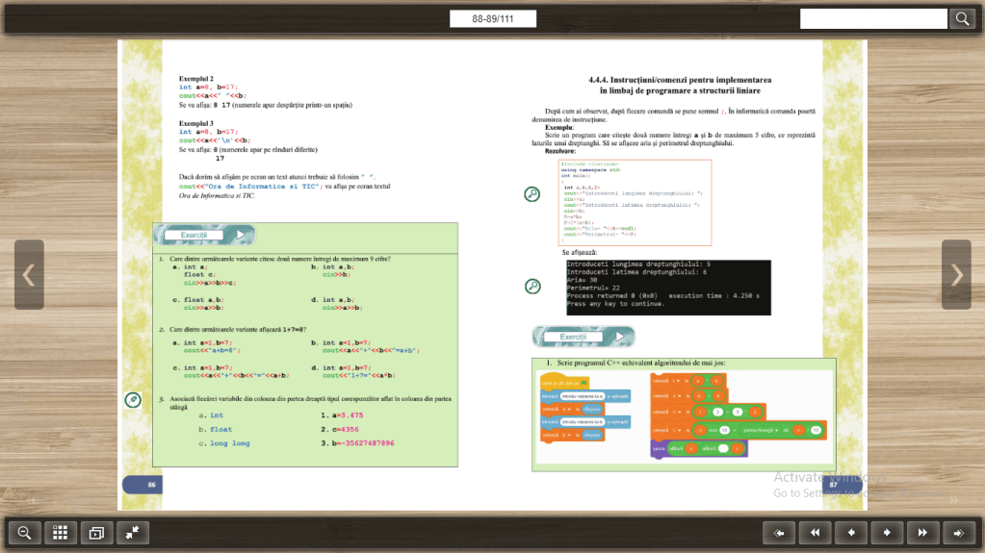Screen dimensions: 985x553
Task: Jump to the first page using bottom toolbar
Action: click(x=779, y=532)
